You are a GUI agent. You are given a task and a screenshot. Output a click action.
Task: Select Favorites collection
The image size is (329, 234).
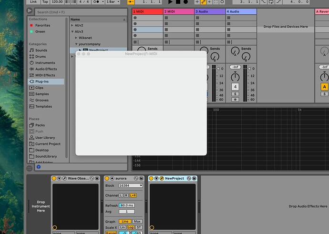click(x=42, y=25)
